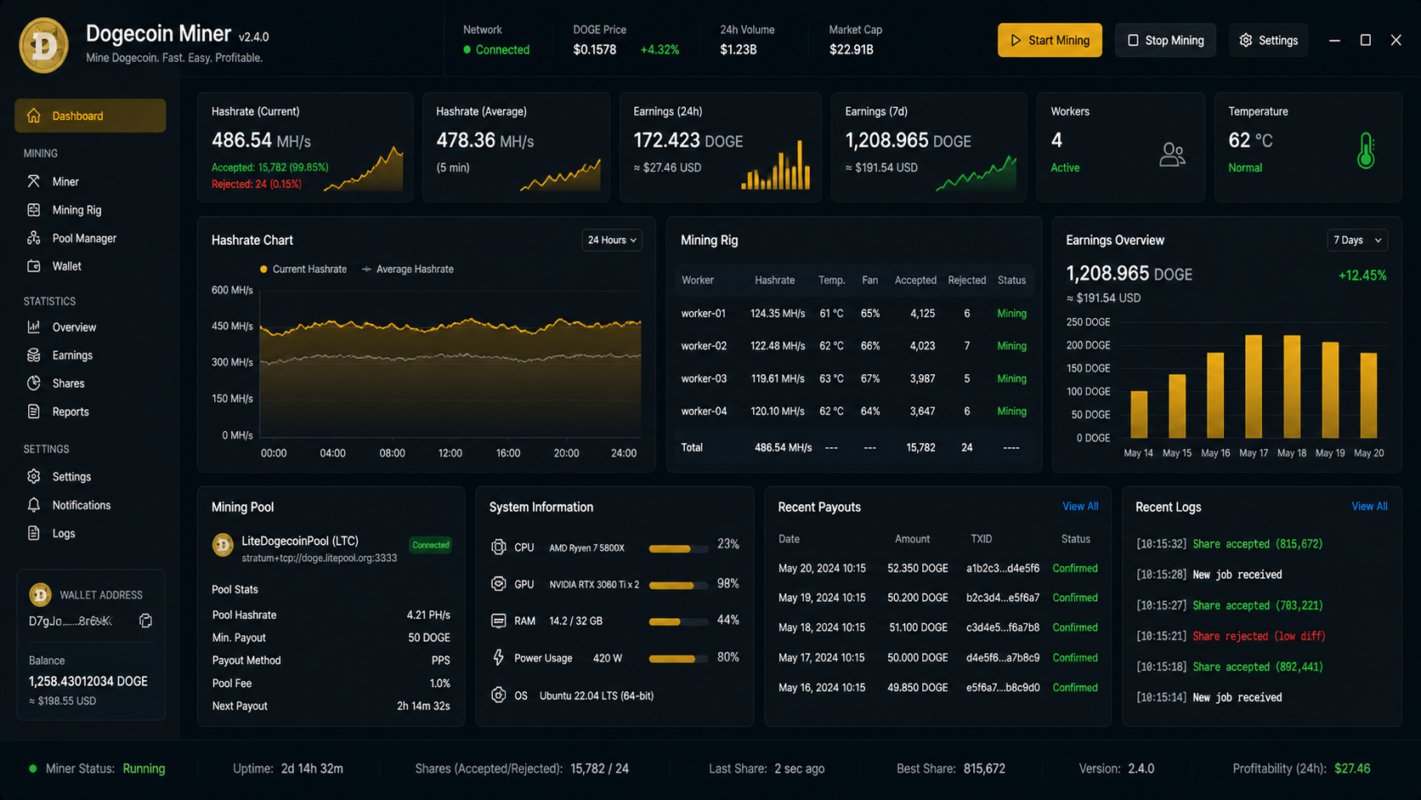The width and height of the screenshot is (1421, 800).
Task: Click the May 17 earnings bar
Action: 1254,387
